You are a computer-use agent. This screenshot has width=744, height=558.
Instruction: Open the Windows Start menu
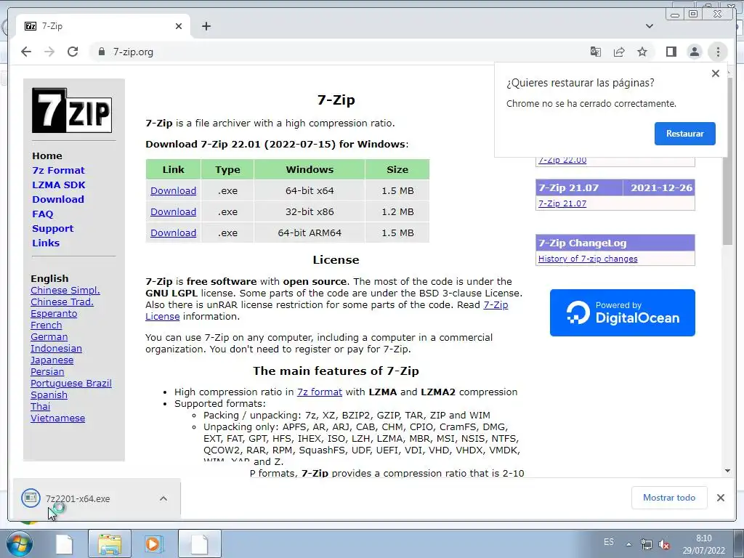pos(19,543)
